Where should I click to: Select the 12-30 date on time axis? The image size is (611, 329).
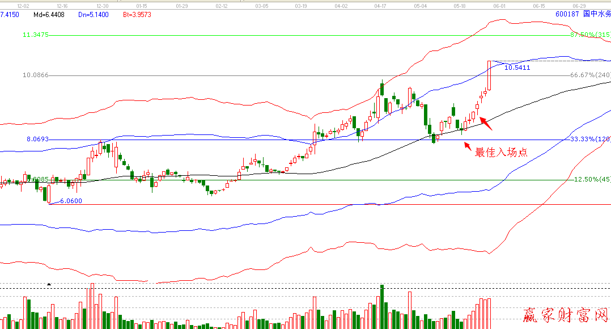click(x=103, y=5)
